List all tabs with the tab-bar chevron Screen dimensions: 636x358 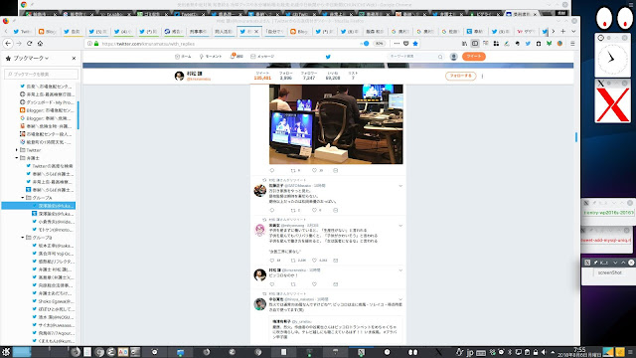click(573, 31)
